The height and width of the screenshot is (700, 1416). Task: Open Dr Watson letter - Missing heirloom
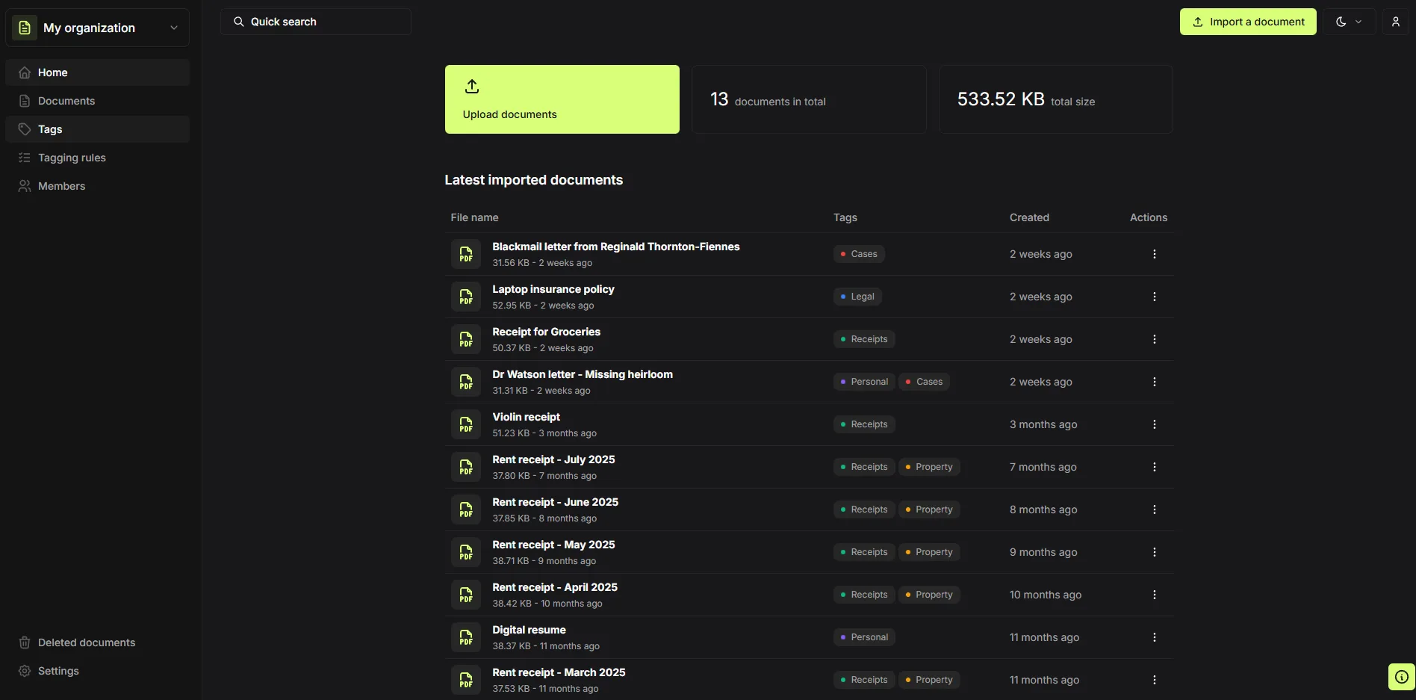(582, 374)
